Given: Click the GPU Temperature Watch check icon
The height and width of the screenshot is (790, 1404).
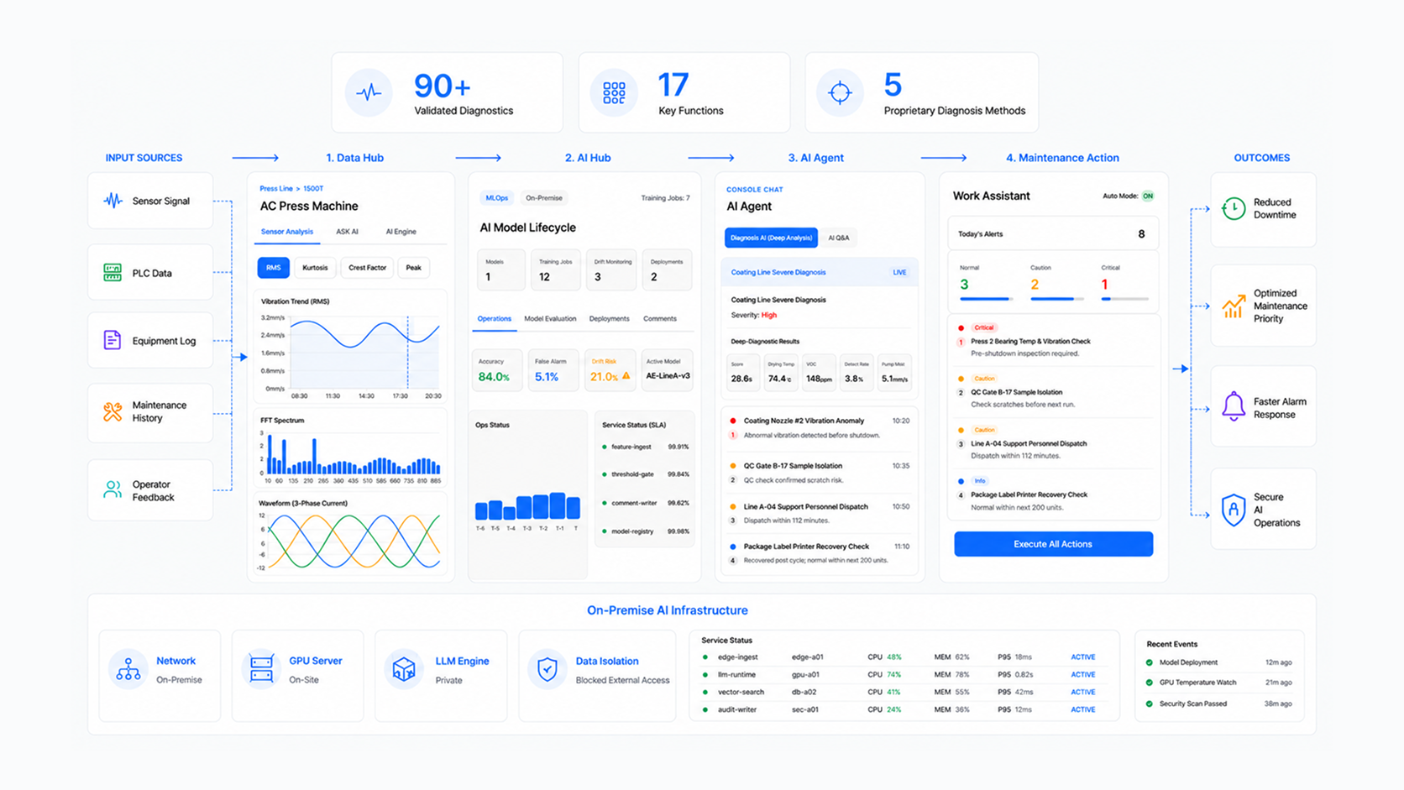Looking at the screenshot, I should pyautogui.click(x=1150, y=683).
